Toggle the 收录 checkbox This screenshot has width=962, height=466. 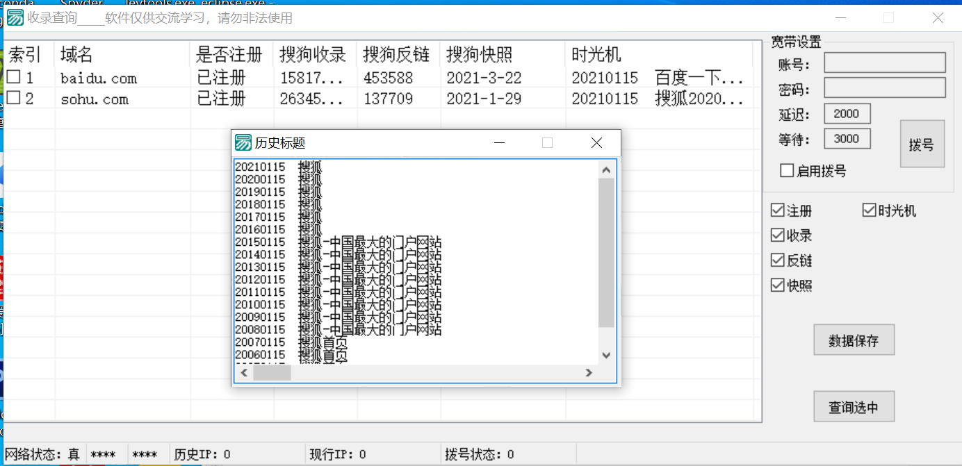coord(777,235)
